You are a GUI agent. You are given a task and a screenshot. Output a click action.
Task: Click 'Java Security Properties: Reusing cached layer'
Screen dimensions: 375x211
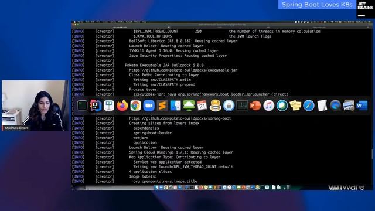tap(178, 56)
